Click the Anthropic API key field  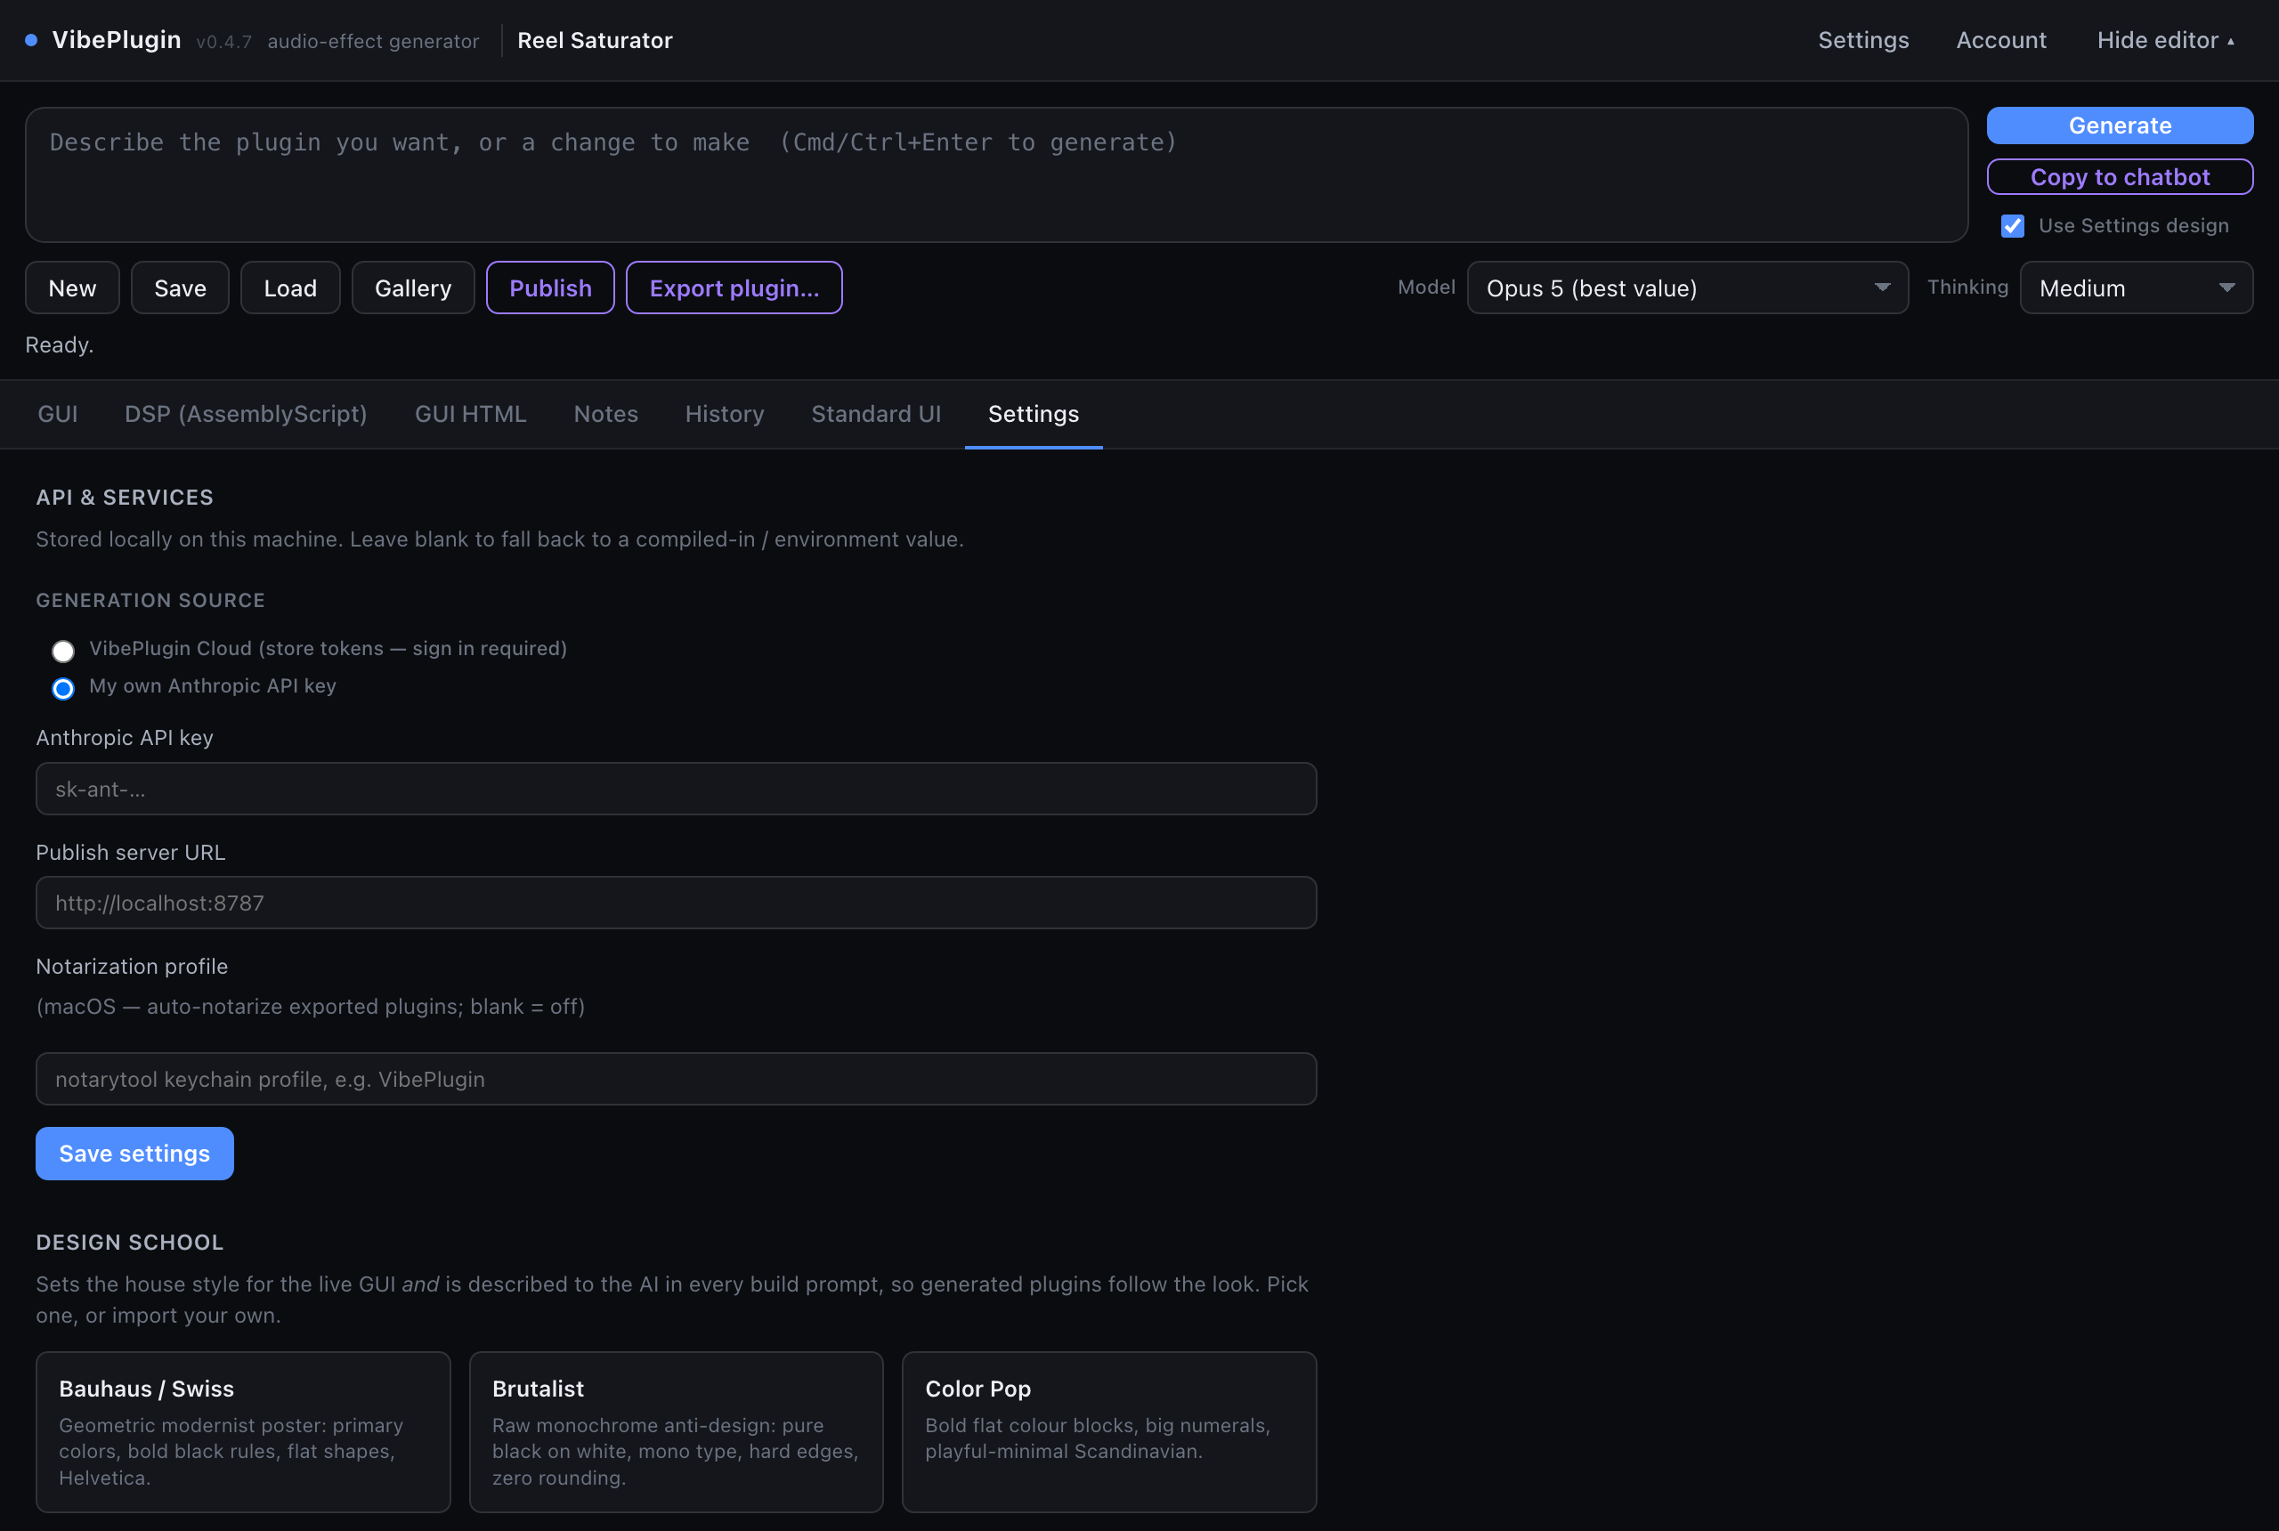(676, 789)
